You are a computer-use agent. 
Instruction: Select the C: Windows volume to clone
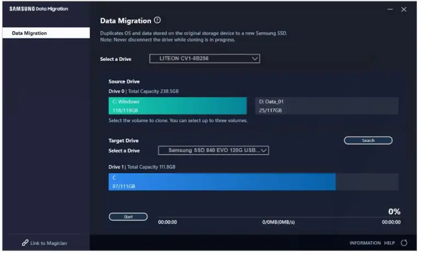(177, 106)
